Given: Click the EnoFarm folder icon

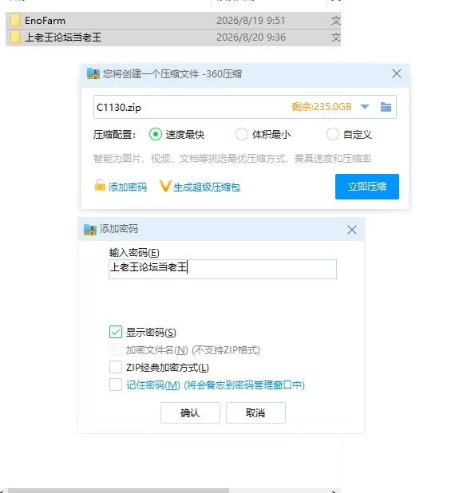Looking at the screenshot, I should click(x=15, y=21).
